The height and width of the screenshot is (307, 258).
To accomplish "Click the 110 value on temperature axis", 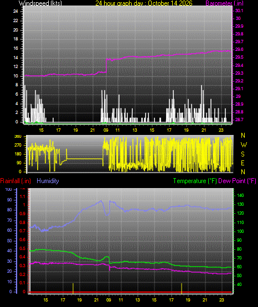I will pos(240,222).
